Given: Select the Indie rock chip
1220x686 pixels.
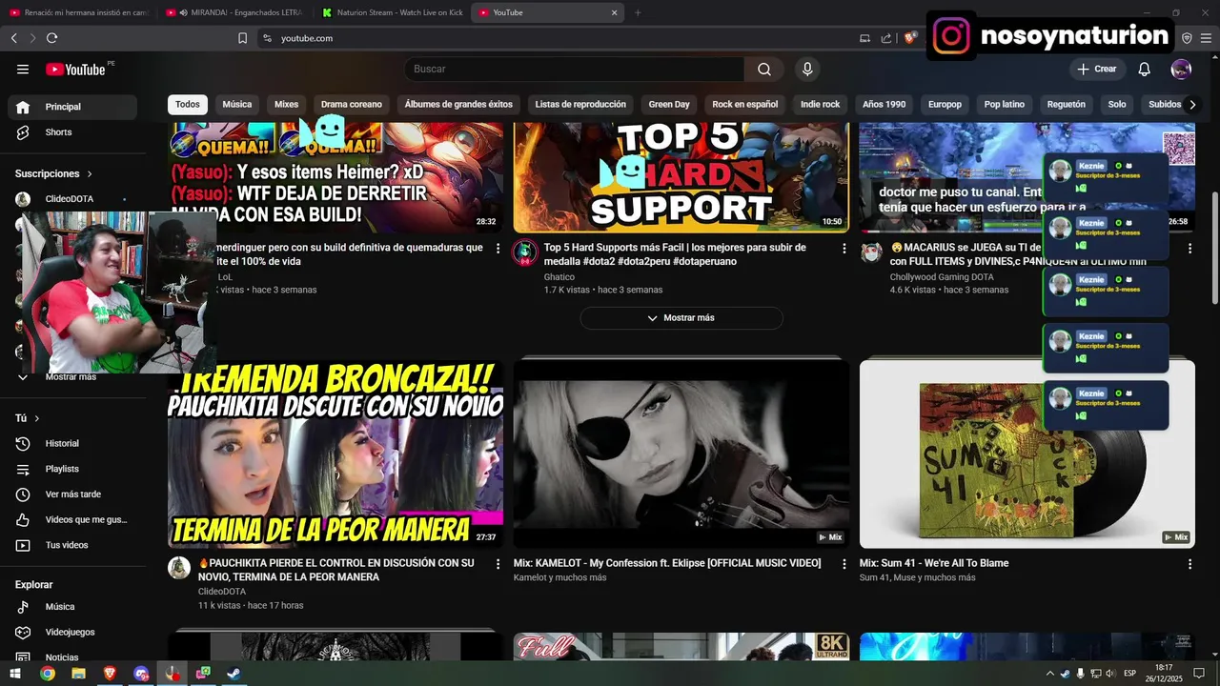Looking at the screenshot, I should tap(821, 105).
